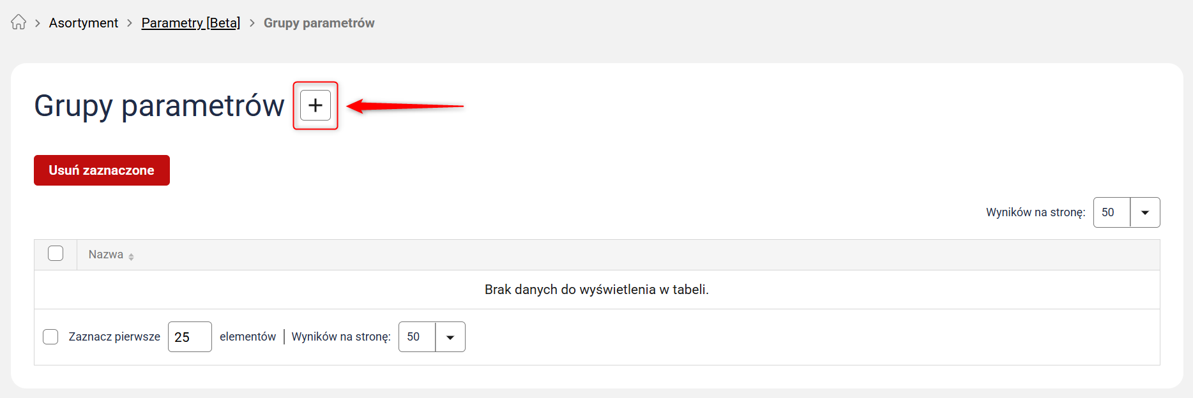Click the chevron before Grupy parametrów breadcrumb
The width and height of the screenshot is (1193, 398).
point(252,23)
